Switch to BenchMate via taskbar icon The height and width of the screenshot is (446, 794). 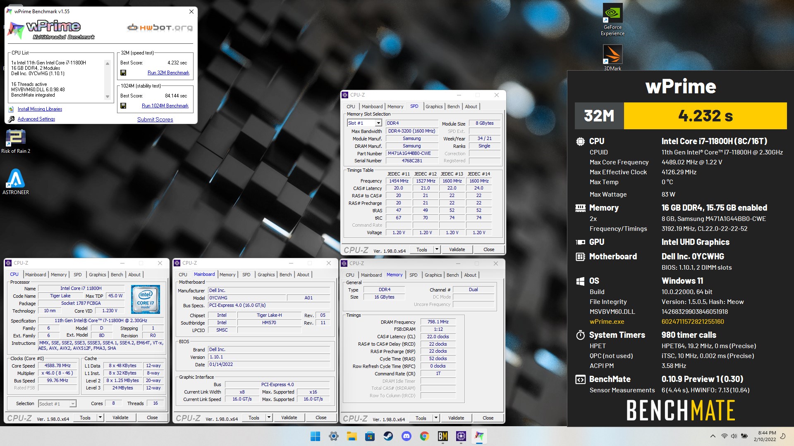[x=442, y=436]
